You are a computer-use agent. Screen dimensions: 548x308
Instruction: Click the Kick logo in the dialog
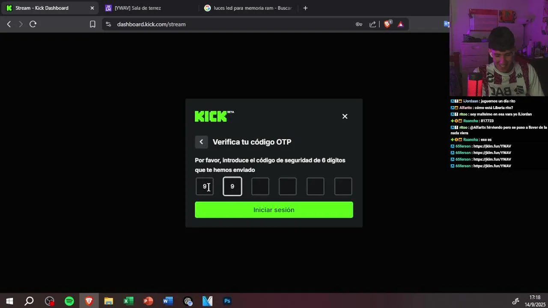tap(214, 116)
